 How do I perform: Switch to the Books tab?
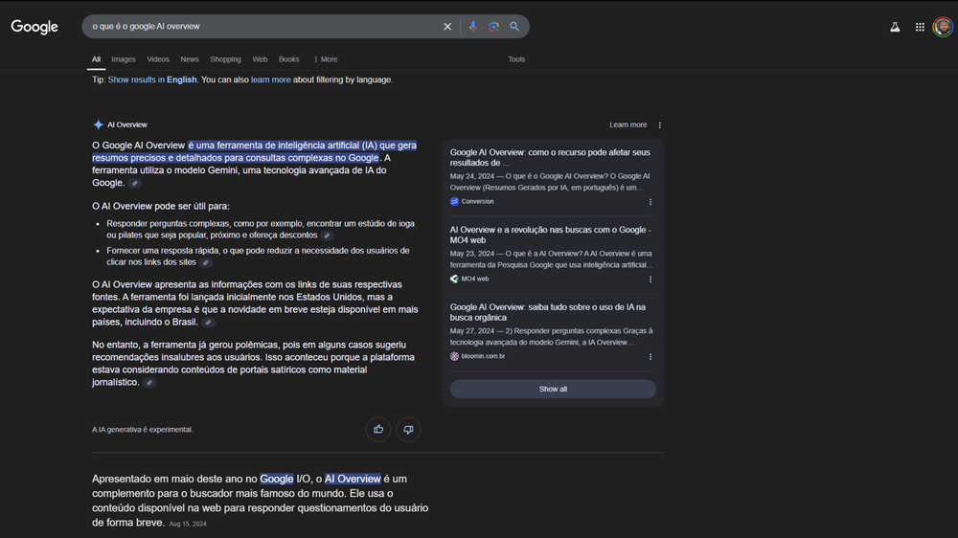pos(288,59)
